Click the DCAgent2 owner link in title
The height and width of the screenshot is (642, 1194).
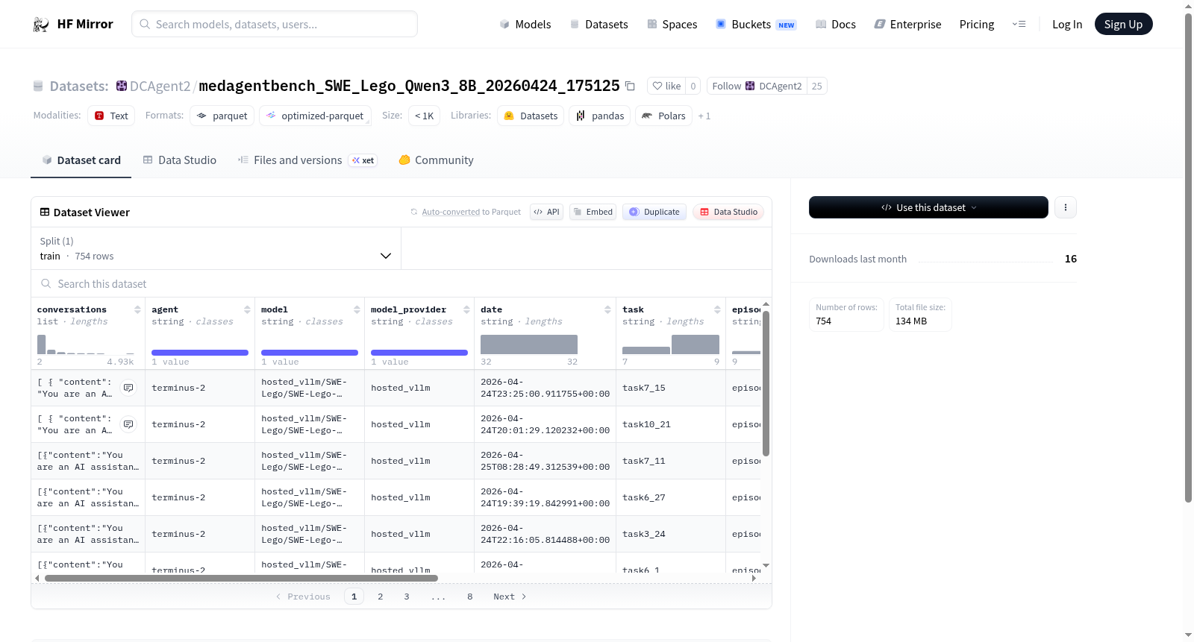tap(160, 86)
